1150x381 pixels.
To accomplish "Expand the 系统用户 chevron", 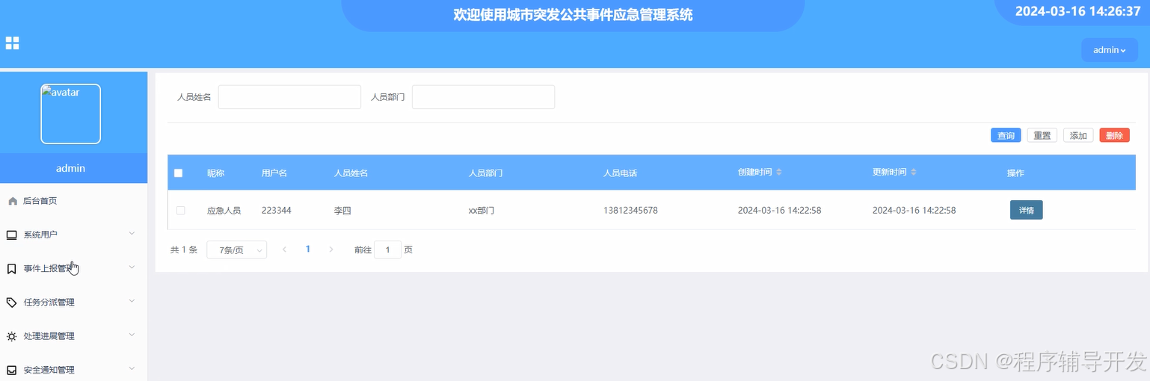I will pyautogui.click(x=132, y=234).
